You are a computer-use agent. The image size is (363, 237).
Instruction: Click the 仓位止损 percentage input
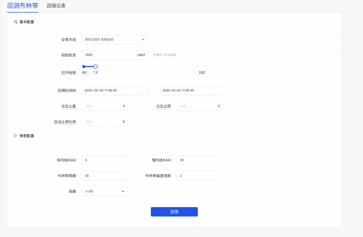tap(197, 106)
